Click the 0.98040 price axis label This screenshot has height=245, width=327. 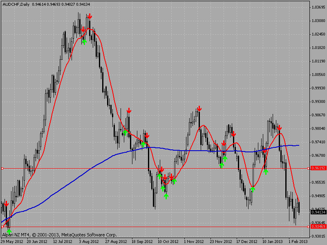tap(318, 129)
